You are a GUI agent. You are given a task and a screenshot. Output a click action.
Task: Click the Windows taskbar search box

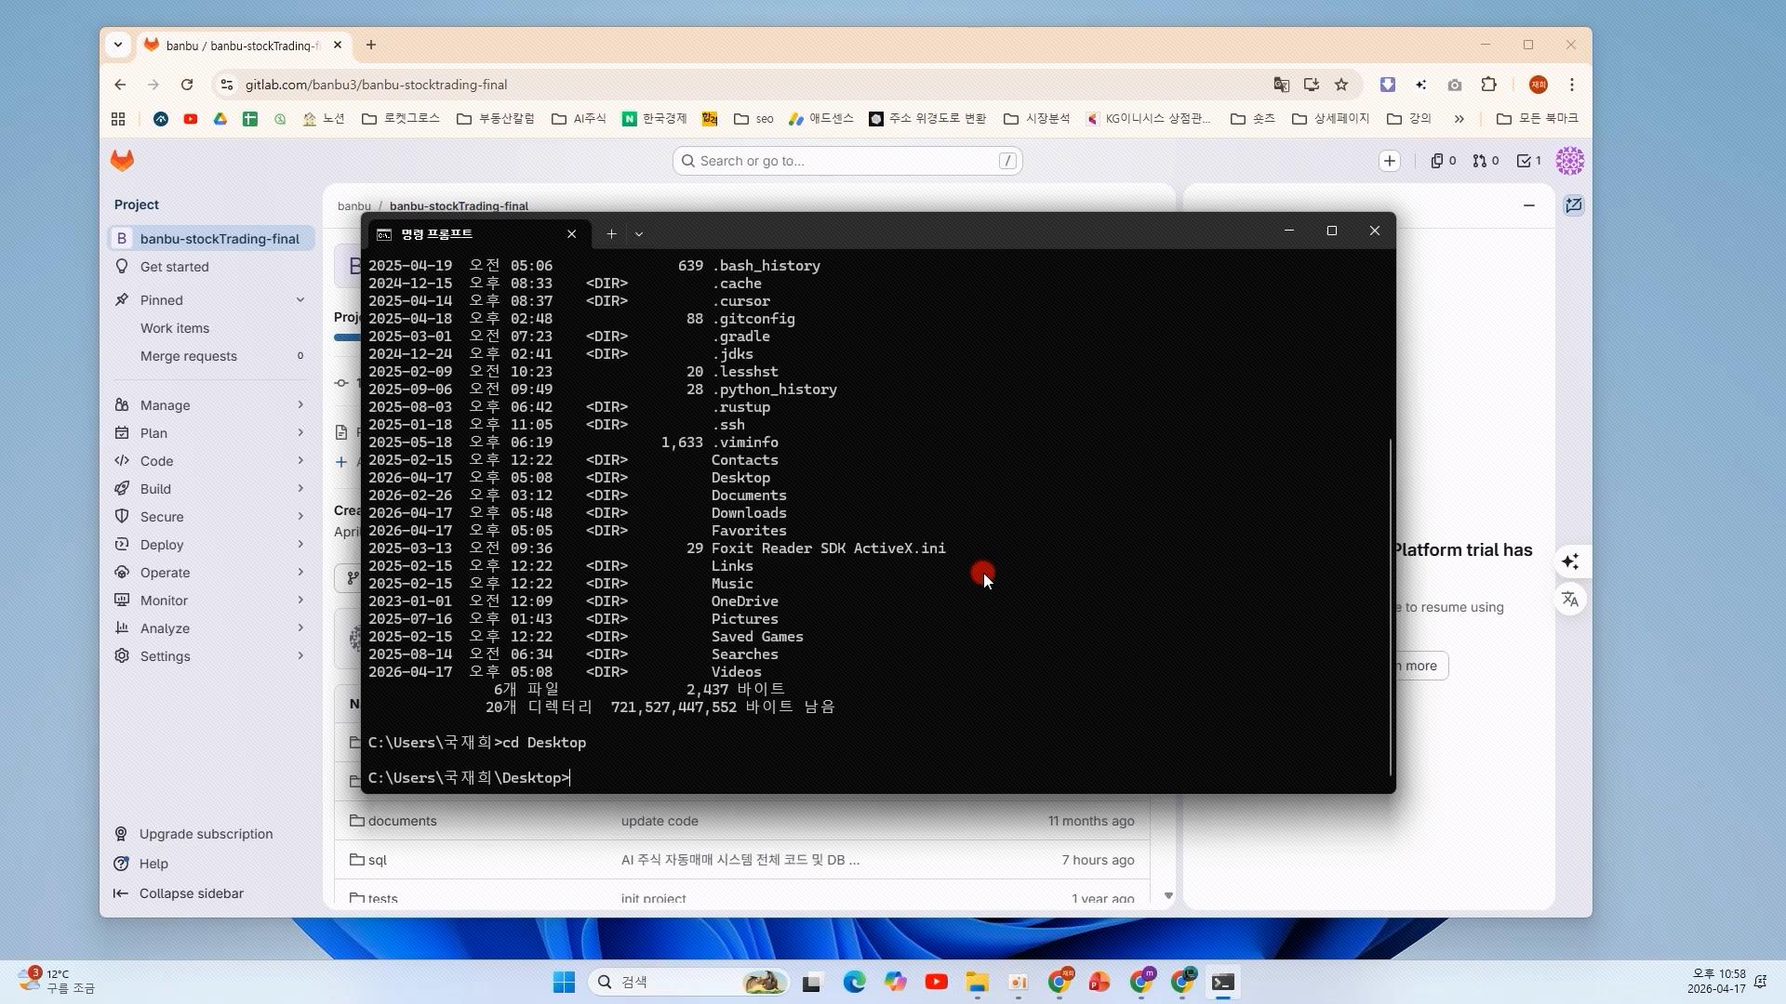click(688, 983)
